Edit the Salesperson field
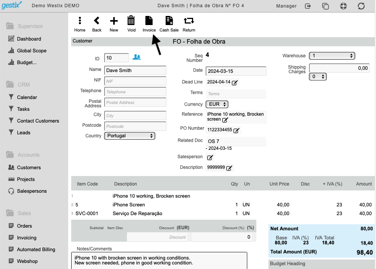376x269 pixels. pyautogui.click(x=210, y=157)
